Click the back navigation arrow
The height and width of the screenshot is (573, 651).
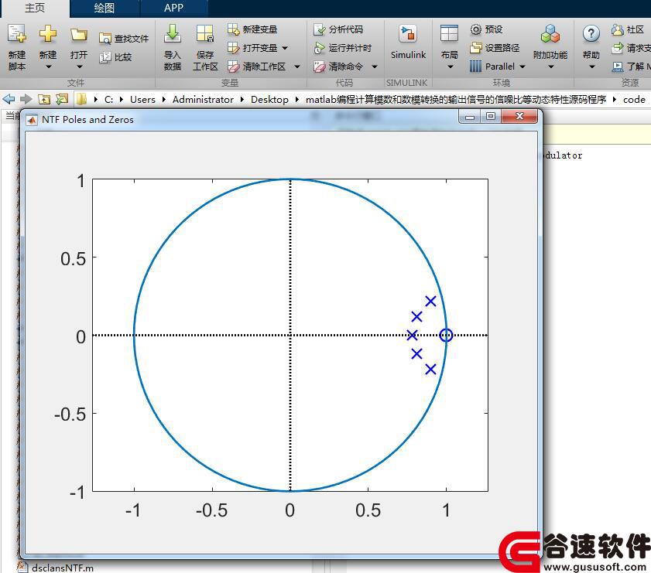(x=9, y=99)
